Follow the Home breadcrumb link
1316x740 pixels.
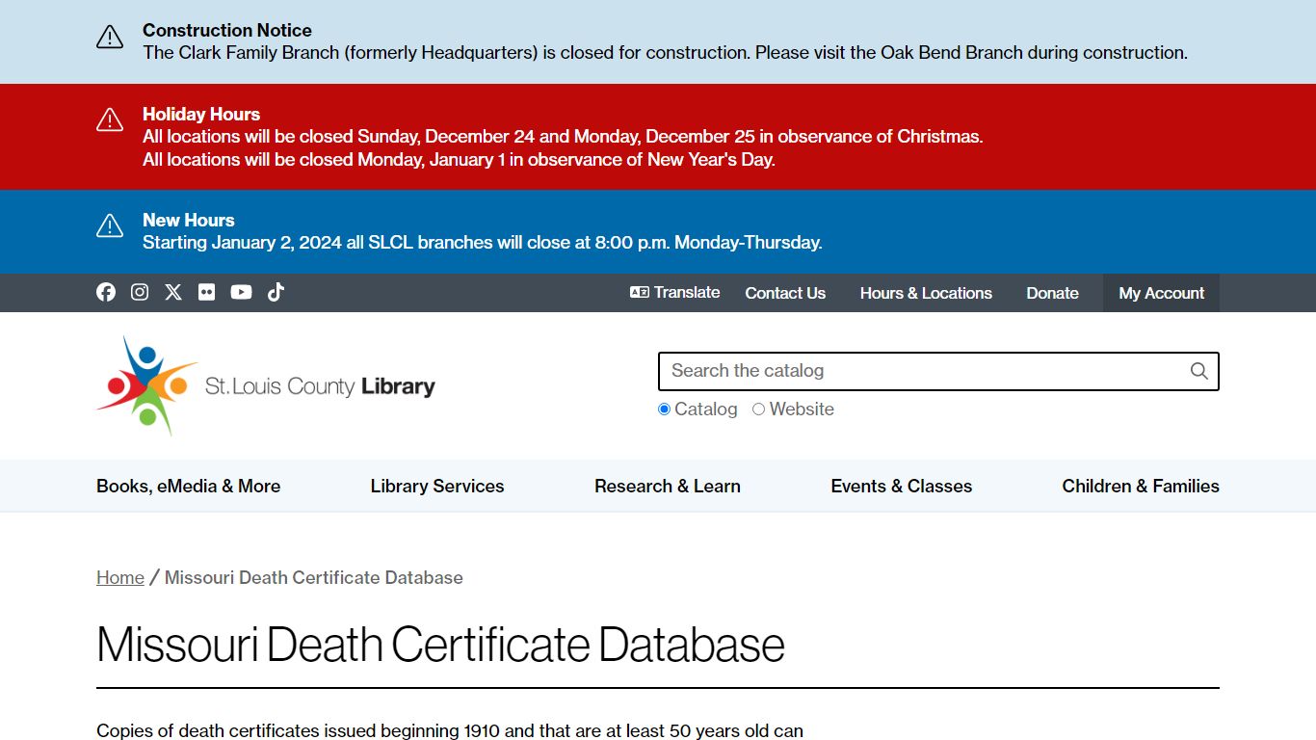tap(120, 578)
